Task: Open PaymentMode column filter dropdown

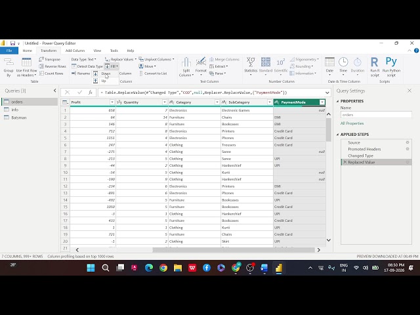Action: [322, 102]
